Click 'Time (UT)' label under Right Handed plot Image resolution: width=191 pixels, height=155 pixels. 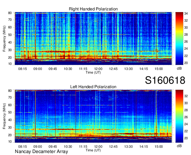[93, 72]
